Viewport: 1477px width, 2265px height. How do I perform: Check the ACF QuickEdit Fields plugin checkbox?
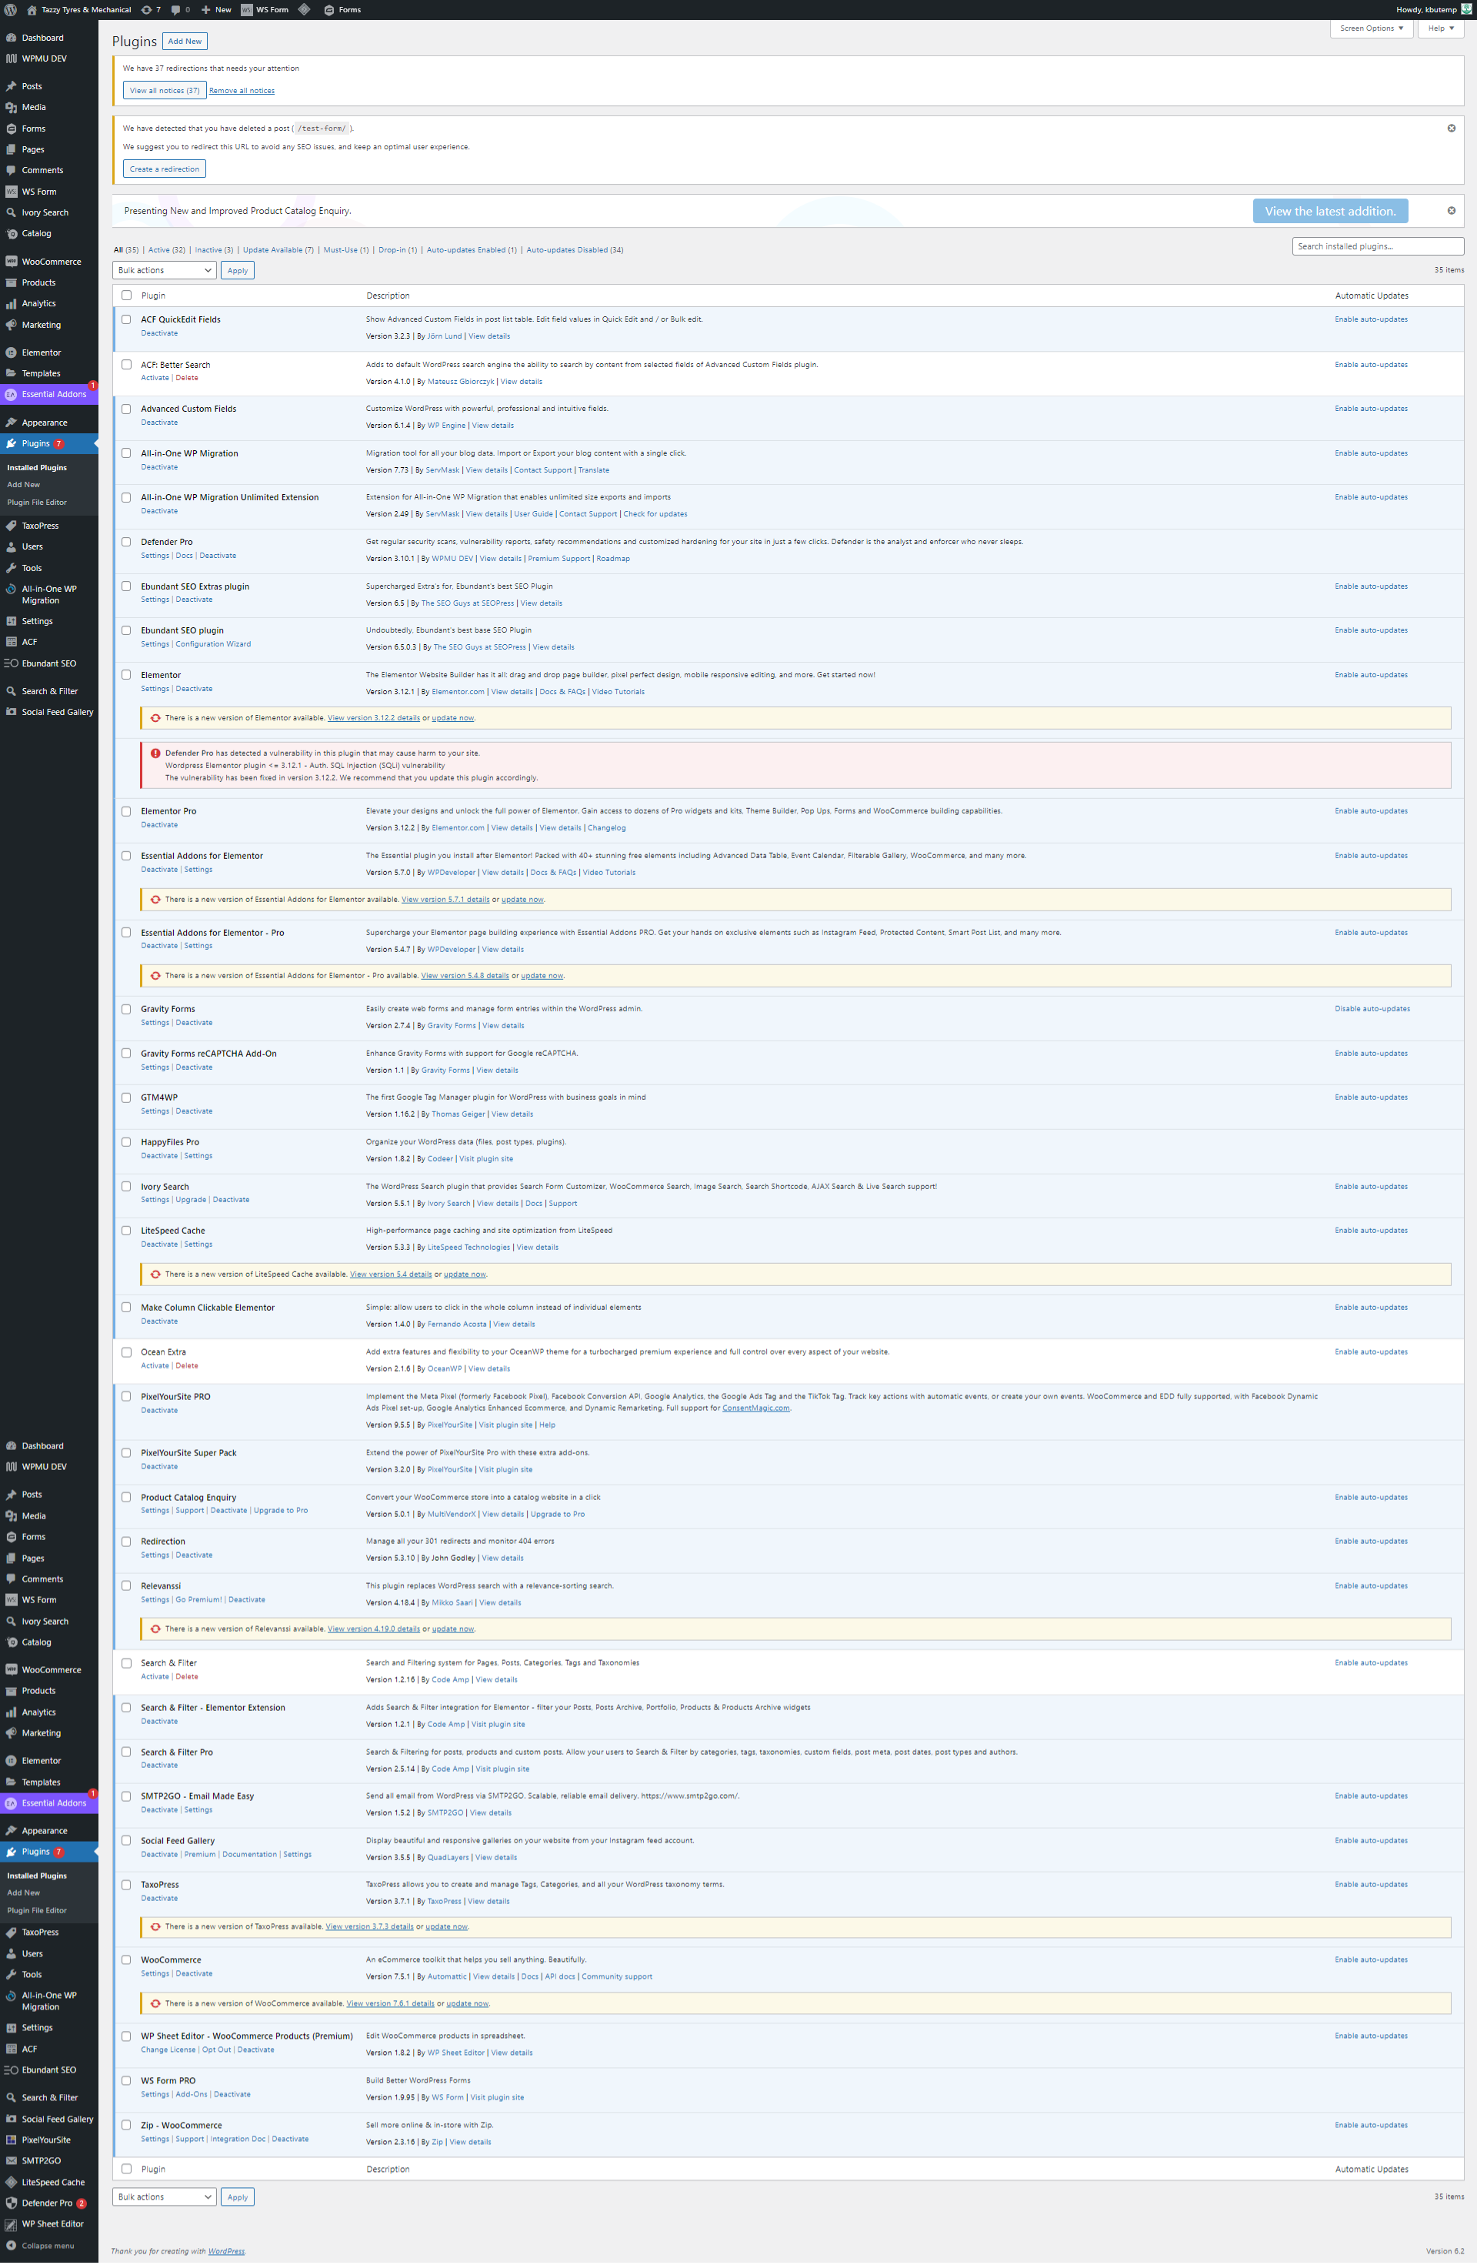tap(126, 319)
